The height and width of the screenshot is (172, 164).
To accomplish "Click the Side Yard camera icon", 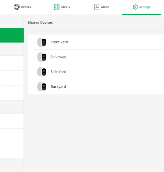I will [42, 72].
